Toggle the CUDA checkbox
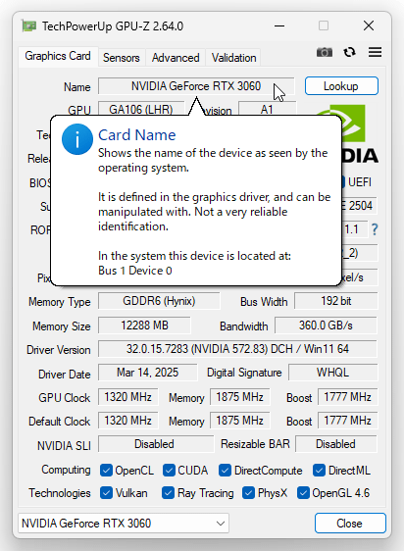 [169, 471]
